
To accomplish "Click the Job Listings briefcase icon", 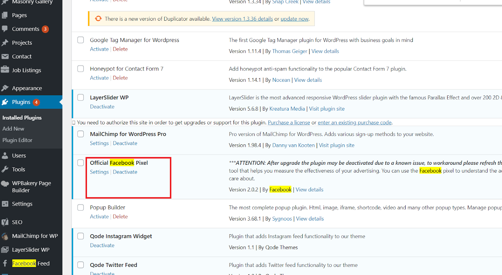I will (5, 70).
